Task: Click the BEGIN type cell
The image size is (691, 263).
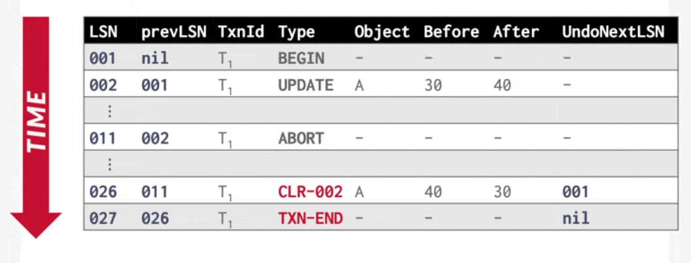Action: 301,58
